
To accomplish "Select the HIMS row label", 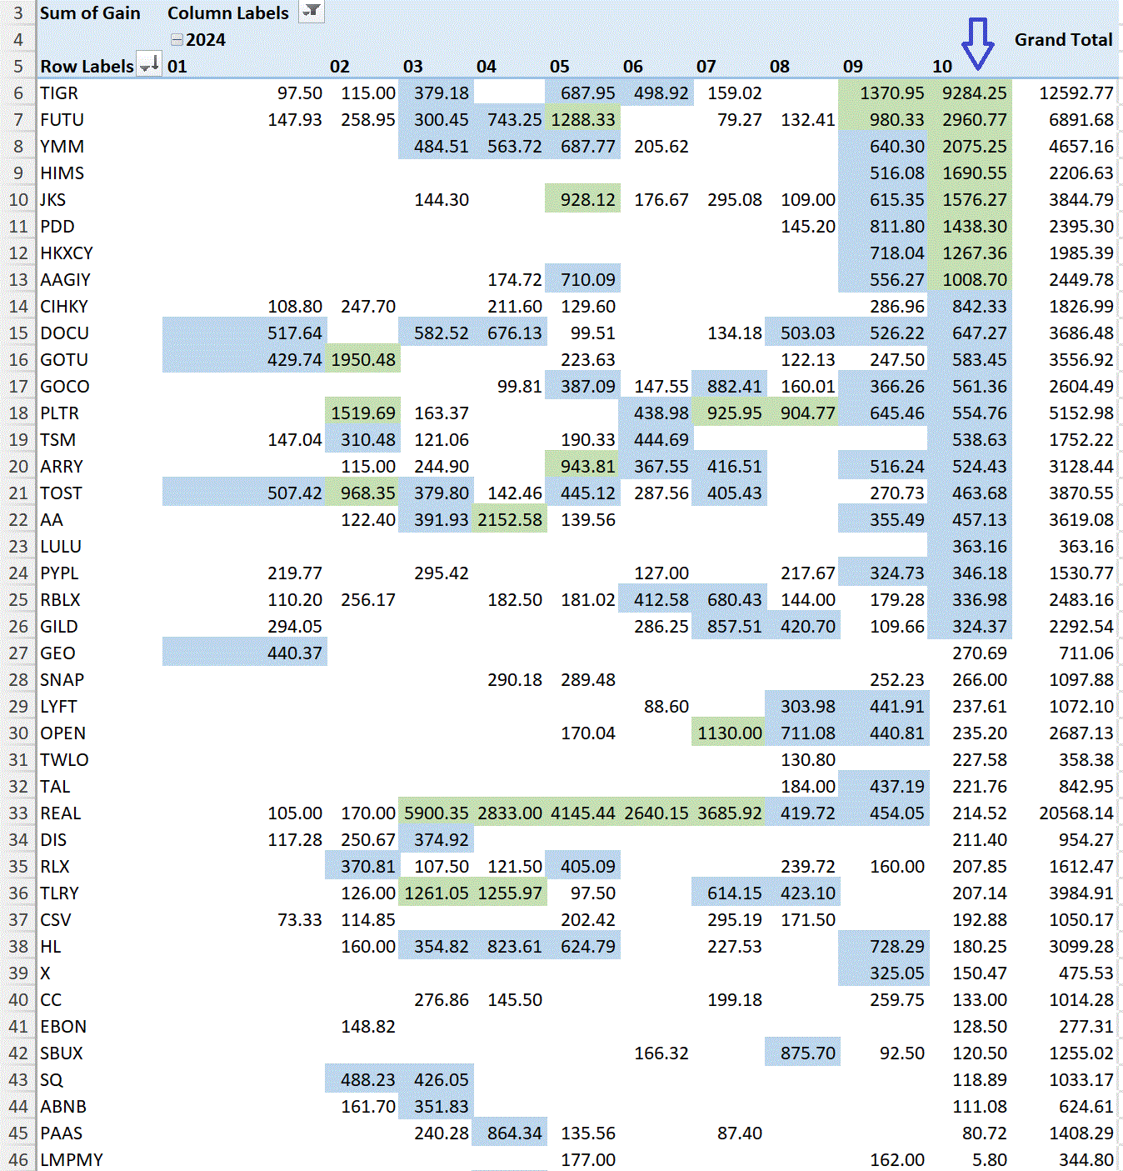I will 62,173.
